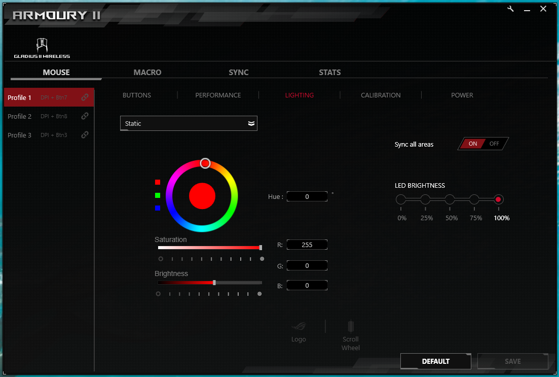Viewport: 559px width, 377px height.
Task: Open the MOUSE main tab
Action: [x=56, y=72]
